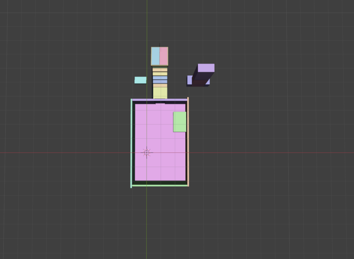Select the green bottom wall
Screen dimensions: 354x259
point(160,186)
